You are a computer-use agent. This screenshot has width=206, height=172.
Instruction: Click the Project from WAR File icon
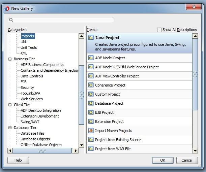click(x=91, y=149)
